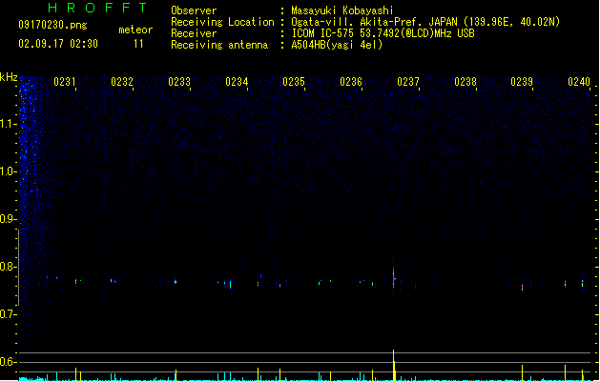The height and width of the screenshot is (381, 600).
Task: Click the Receiving antenna field label
Action: [219, 45]
